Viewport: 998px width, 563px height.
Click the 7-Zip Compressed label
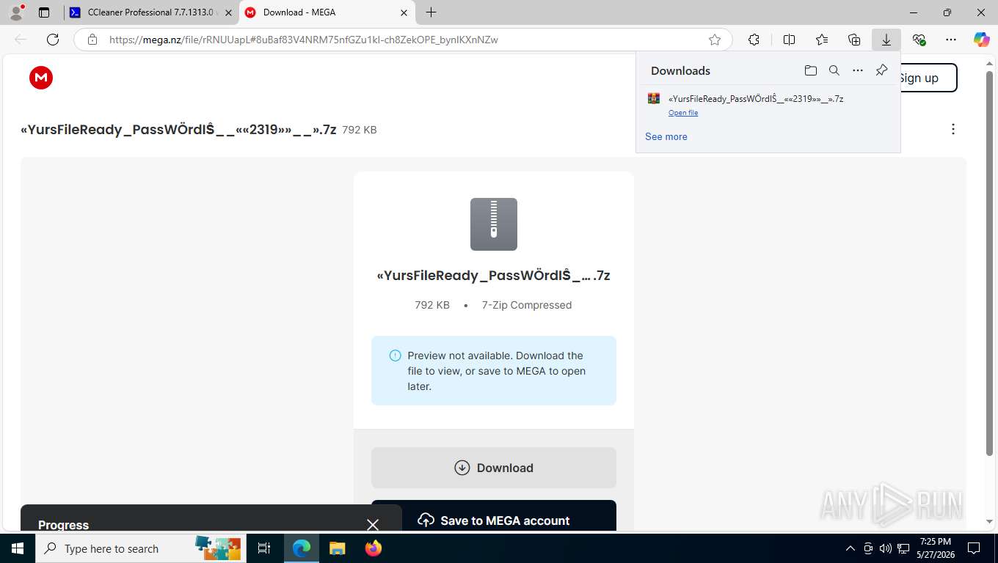[527, 305]
